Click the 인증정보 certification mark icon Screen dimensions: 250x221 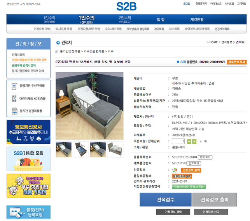point(175,170)
